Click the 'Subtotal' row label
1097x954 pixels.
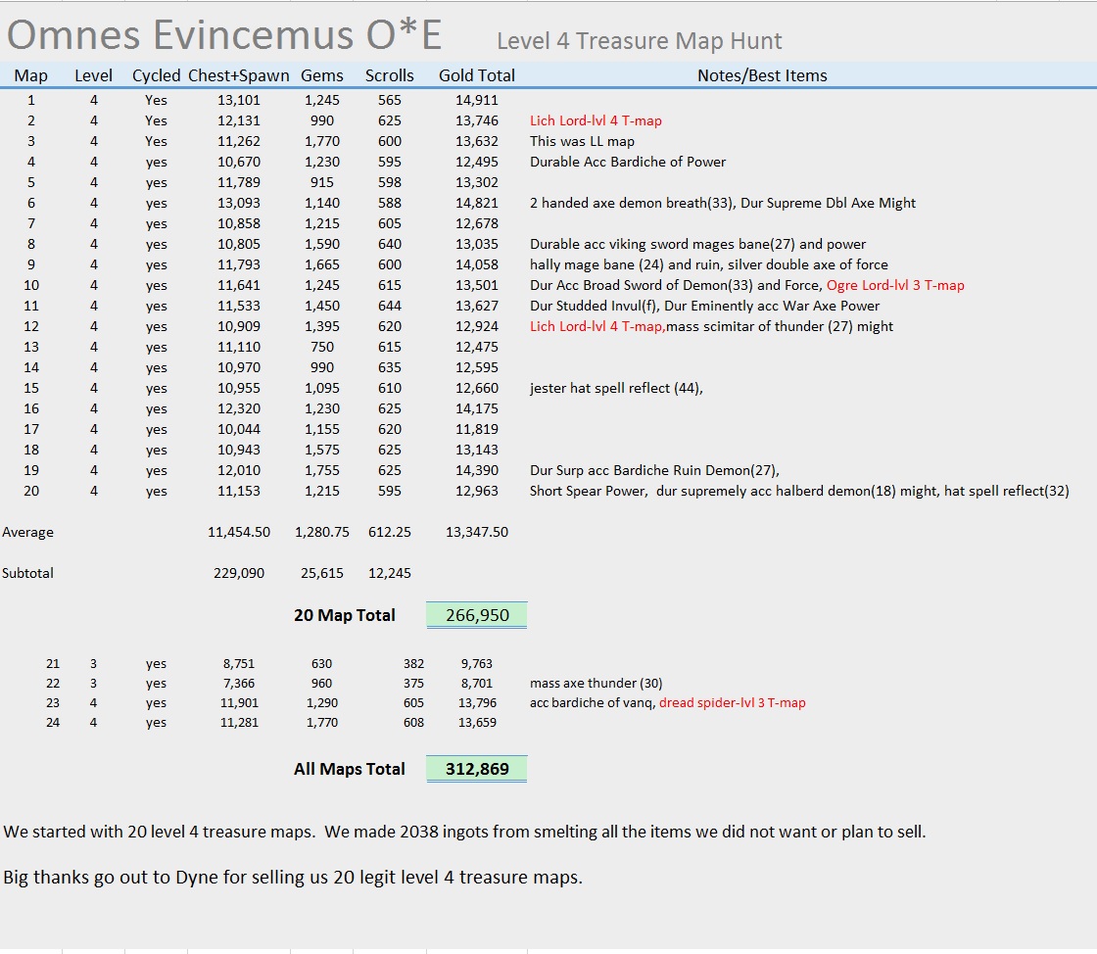tap(28, 573)
